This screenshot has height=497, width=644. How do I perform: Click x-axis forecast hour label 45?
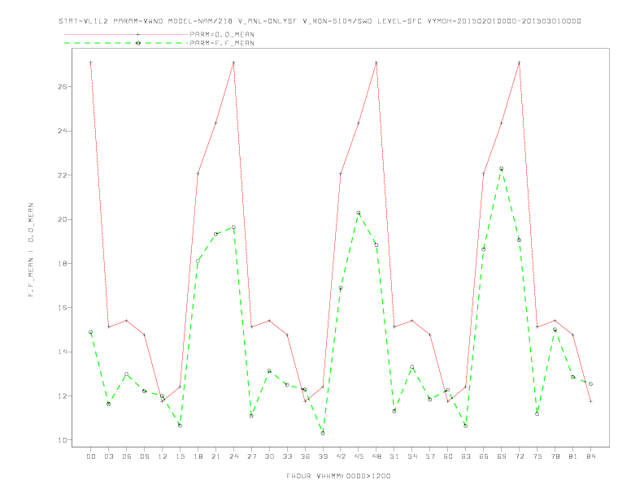pyautogui.click(x=359, y=456)
